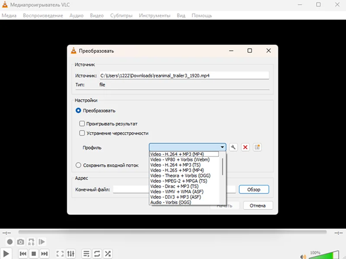Choose Video - Dirac + MP3 (TS) profile
Viewport: 346px width, 259px height.
(184, 186)
